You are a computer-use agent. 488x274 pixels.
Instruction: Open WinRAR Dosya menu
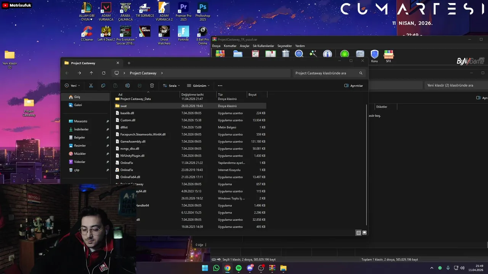pyautogui.click(x=216, y=46)
